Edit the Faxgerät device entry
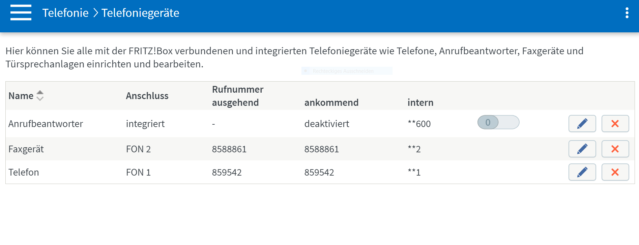The height and width of the screenshot is (245, 639). point(582,149)
